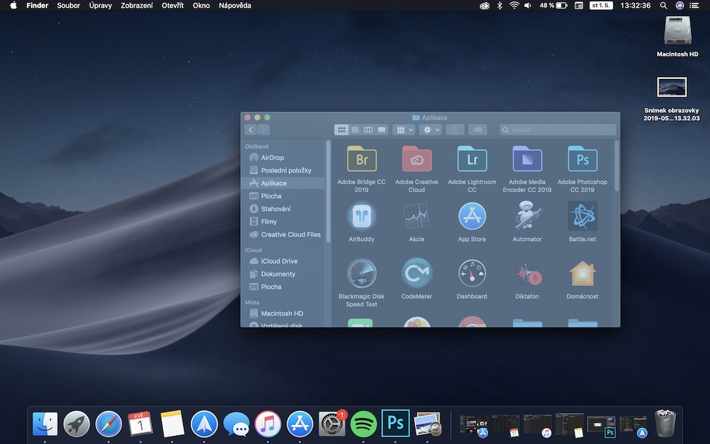Viewport: 710px width, 444px height.
Task: Go to iCloud Drive in sidebar
Action: 279,261
